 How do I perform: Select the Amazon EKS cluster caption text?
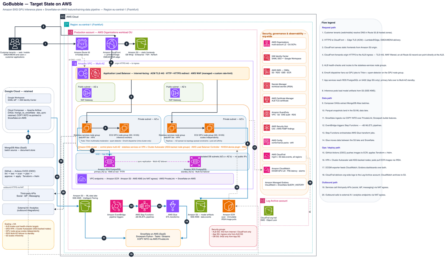(x=162, y=147)
